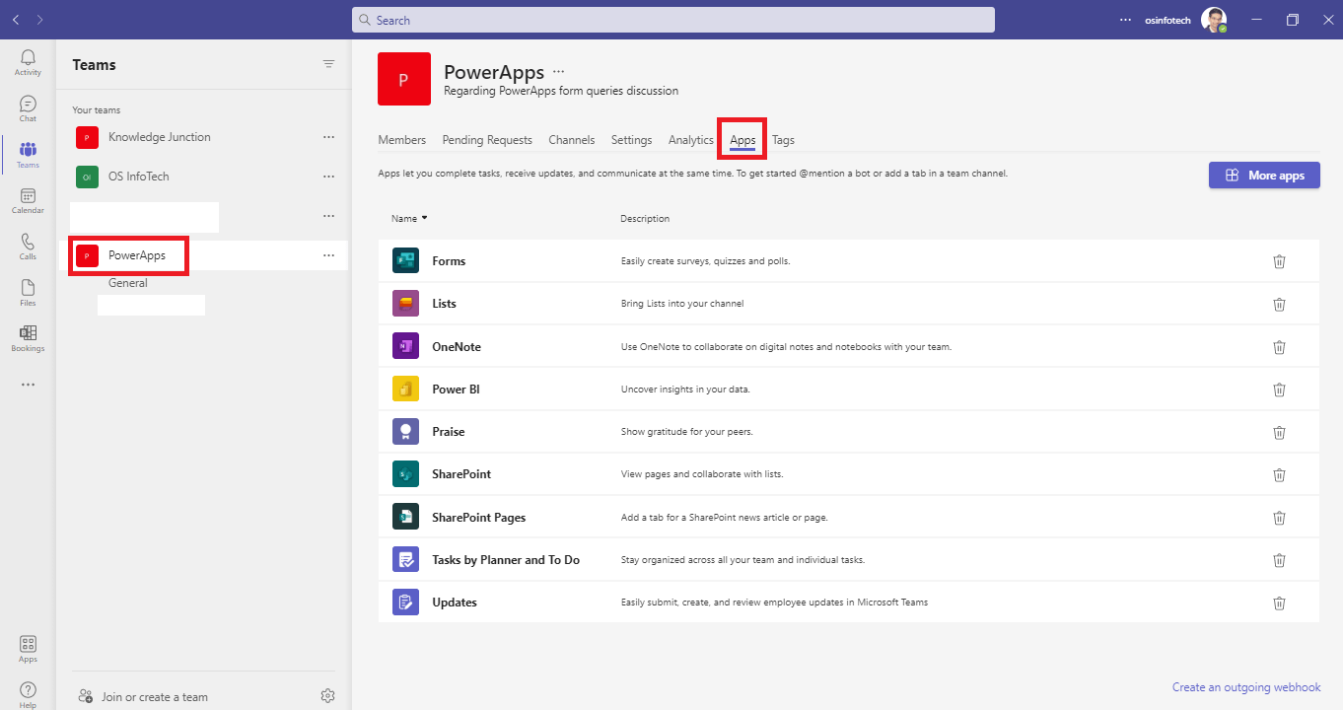Delete the Updates app
Viewport: 1343px width, 710px height.
(1279, 603)
